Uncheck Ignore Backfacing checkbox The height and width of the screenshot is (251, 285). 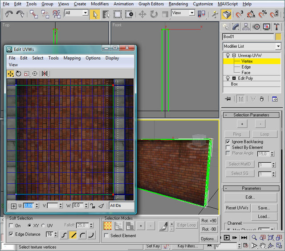228,141
